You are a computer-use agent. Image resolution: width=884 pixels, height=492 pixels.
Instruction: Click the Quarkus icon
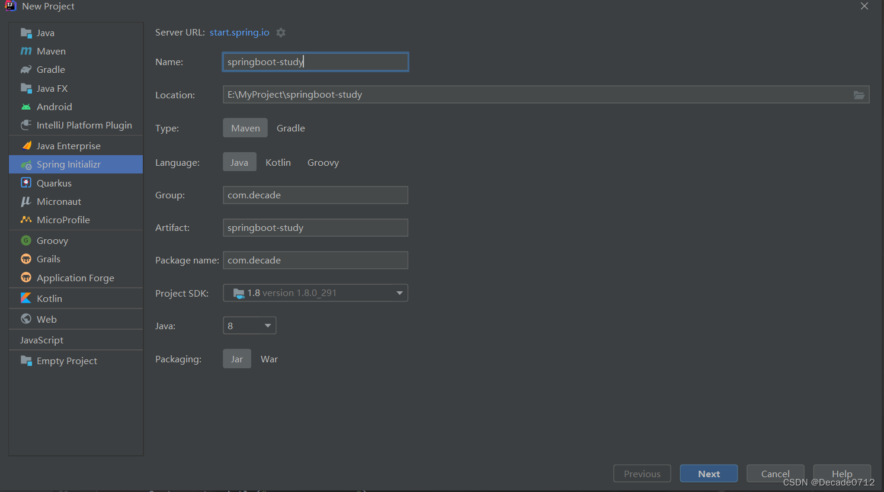tap(26, 183)
